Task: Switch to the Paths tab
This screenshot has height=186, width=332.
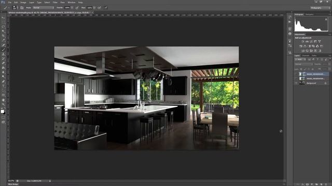Action: point(314,56)
